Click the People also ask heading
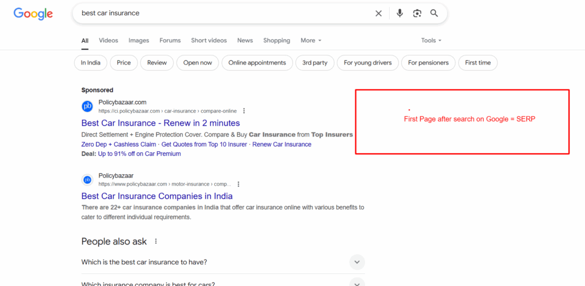585x286 pixels. pos(114,241)
